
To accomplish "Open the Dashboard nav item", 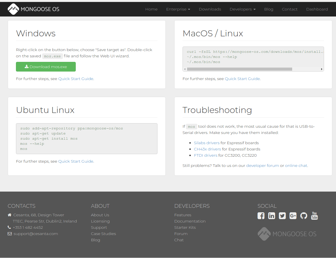I will click(x=317, y=9).
